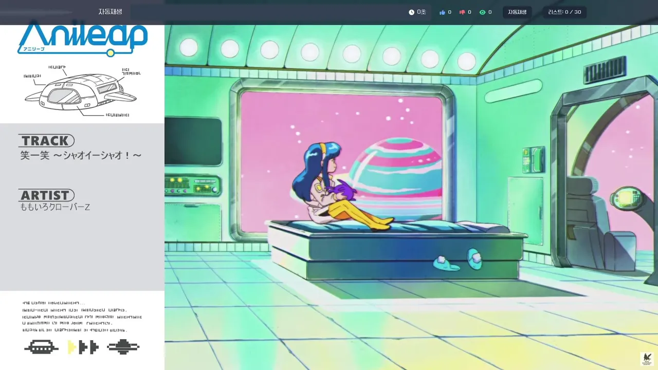The height and width of the screenshot is (370, 658).
Task: Click the spaceship diagram illustration
Action: tap(81, 92)
